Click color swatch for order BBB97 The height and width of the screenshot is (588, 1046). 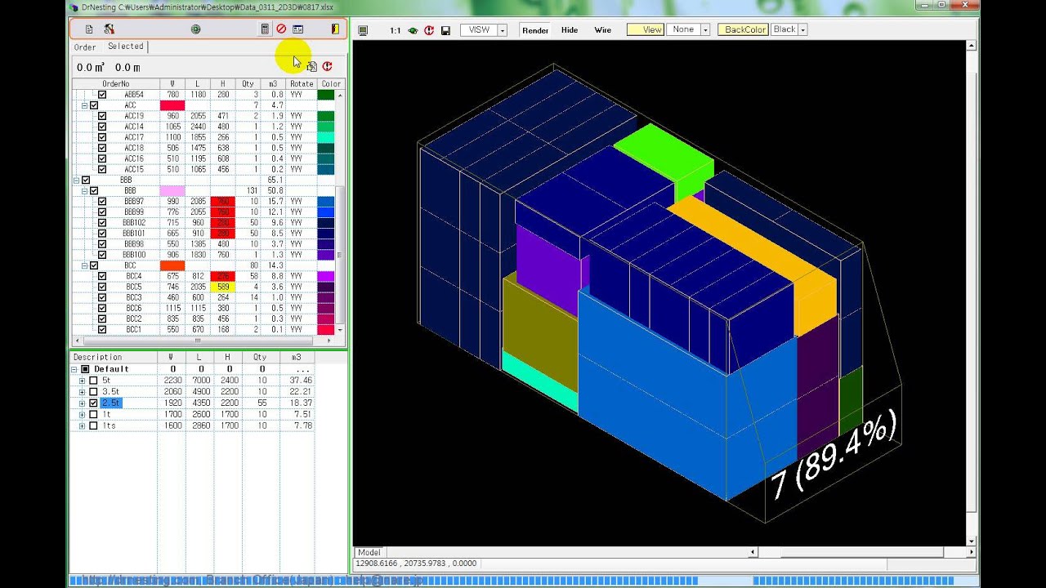325,201
